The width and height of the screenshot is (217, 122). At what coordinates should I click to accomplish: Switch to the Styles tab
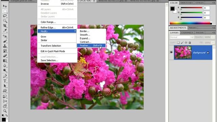[x=199, y=3]
